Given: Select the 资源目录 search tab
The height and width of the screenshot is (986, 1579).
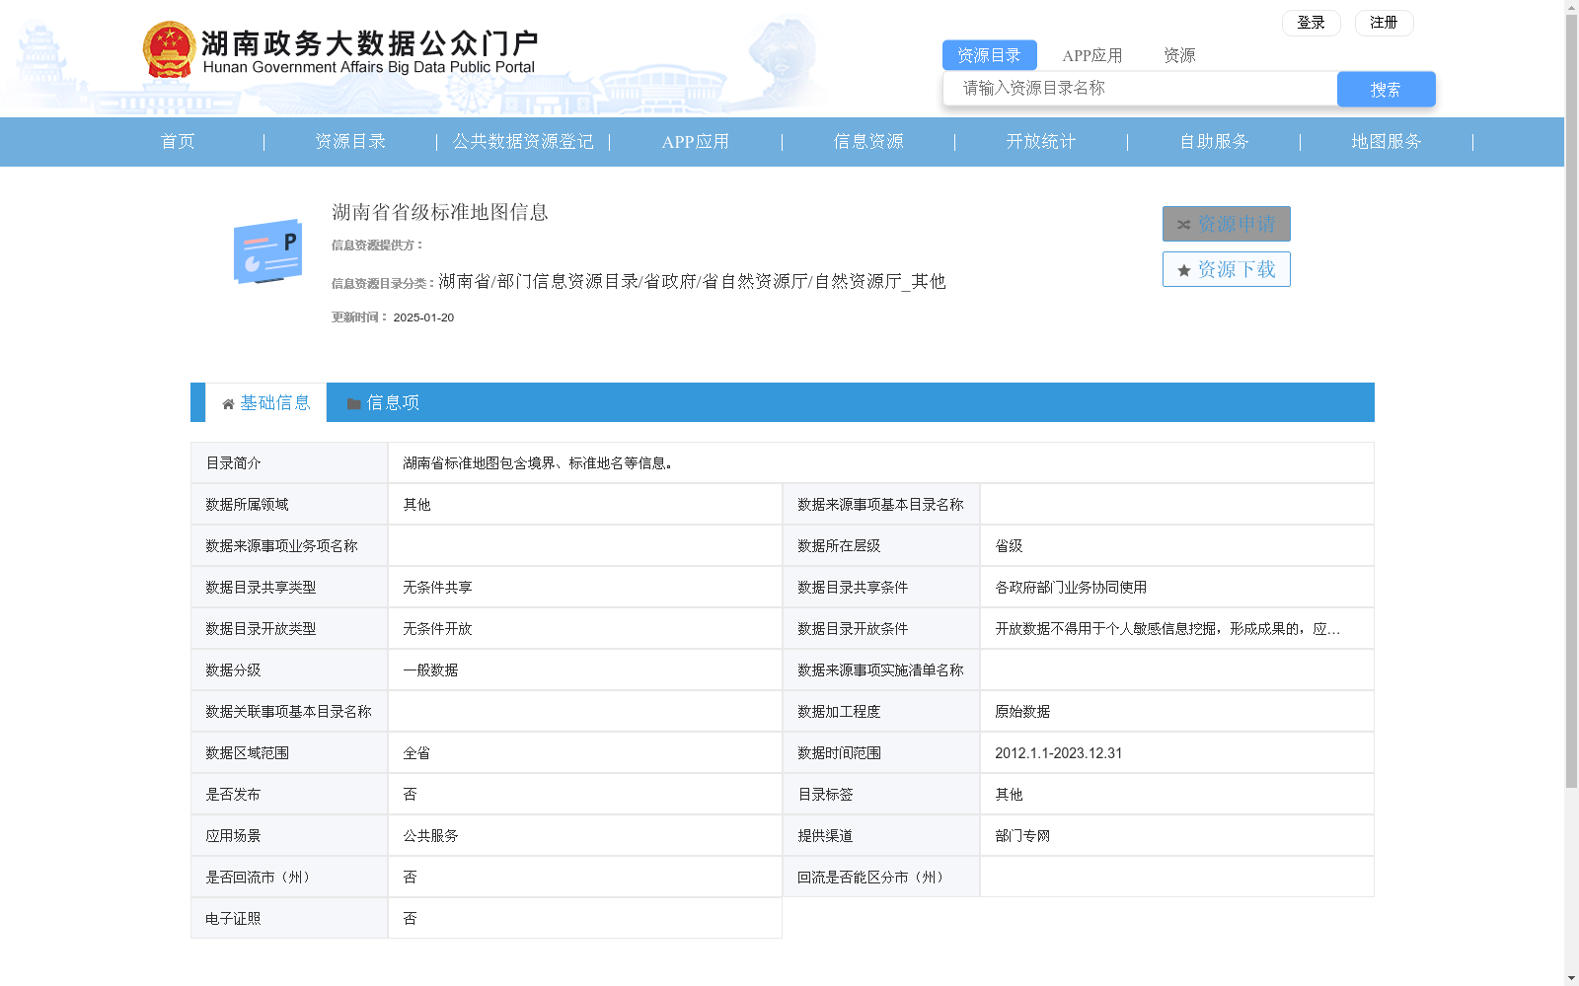Looking at the screenshot, I should click(989, 55).
